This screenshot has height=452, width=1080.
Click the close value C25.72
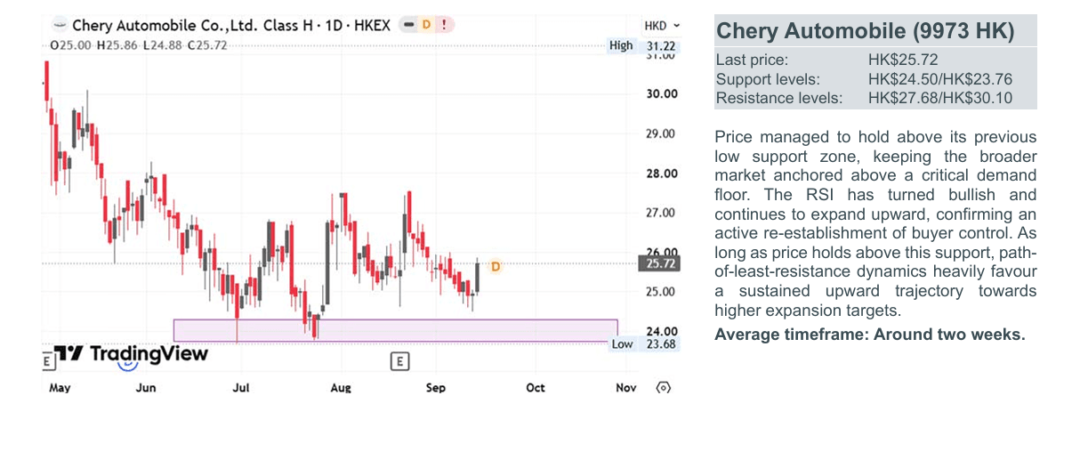click(207, 44)
